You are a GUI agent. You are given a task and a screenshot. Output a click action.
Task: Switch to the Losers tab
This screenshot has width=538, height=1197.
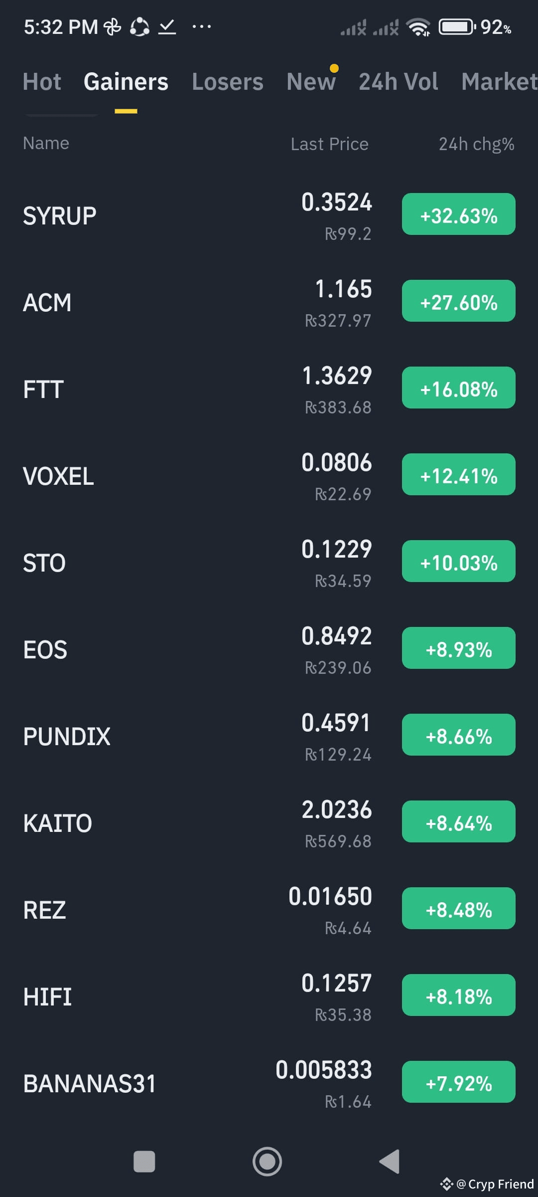[228, 82]
